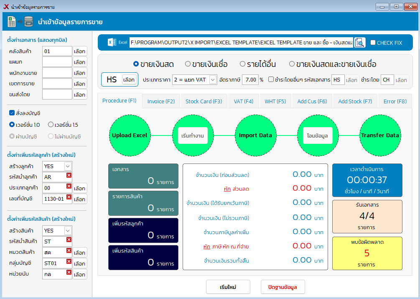
Task: Click เลือก next to คลังสินค้า
Action: click(x=80, y=51)
